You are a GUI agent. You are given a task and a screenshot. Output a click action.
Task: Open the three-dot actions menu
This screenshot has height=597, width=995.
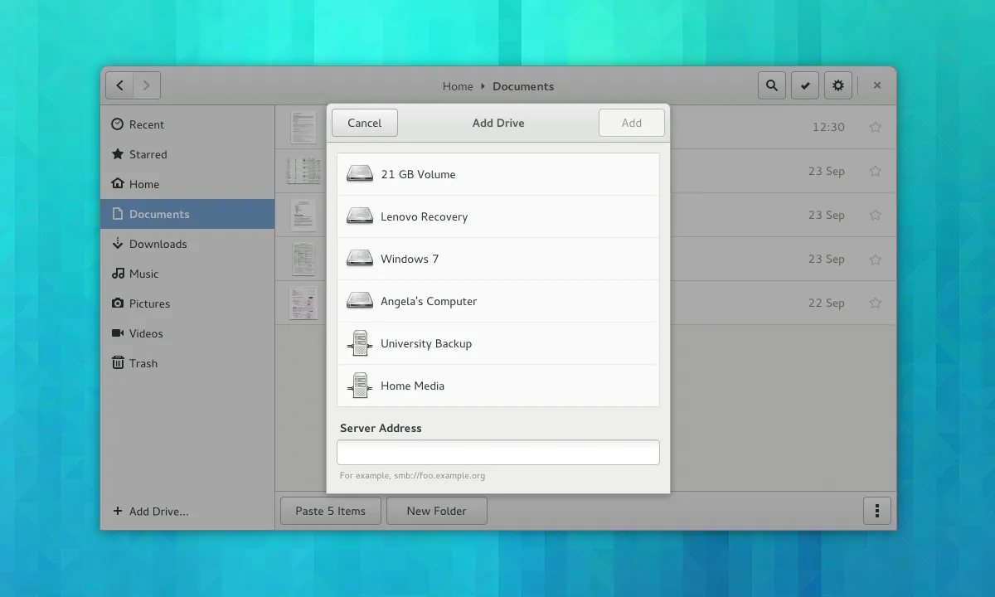coord(876,511)
